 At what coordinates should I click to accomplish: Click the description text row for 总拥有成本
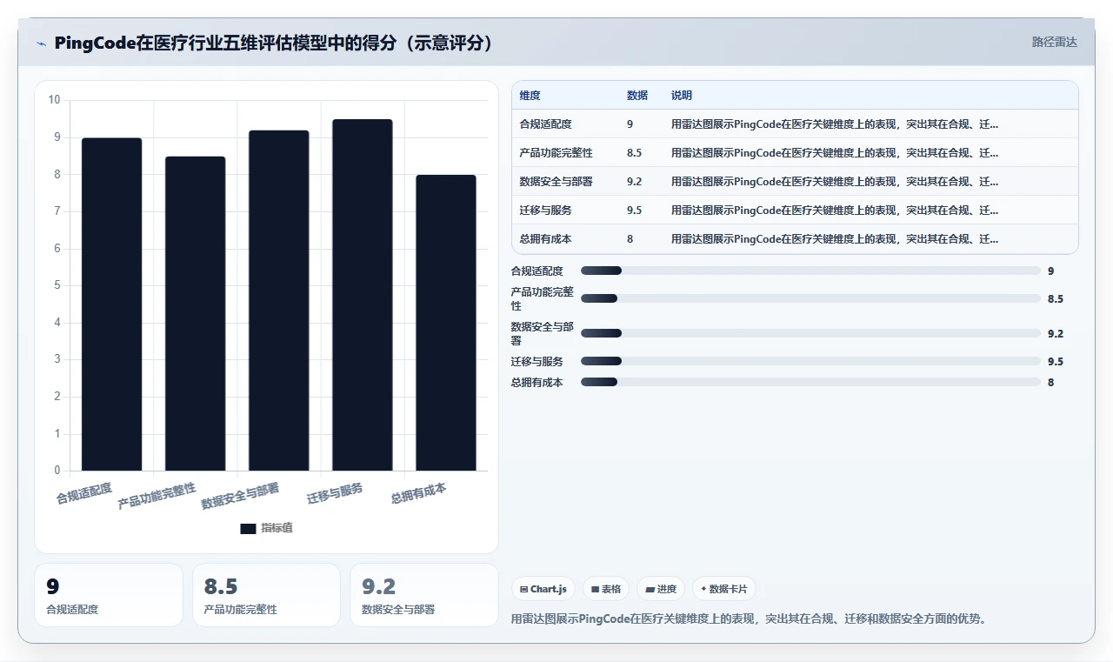835,239
